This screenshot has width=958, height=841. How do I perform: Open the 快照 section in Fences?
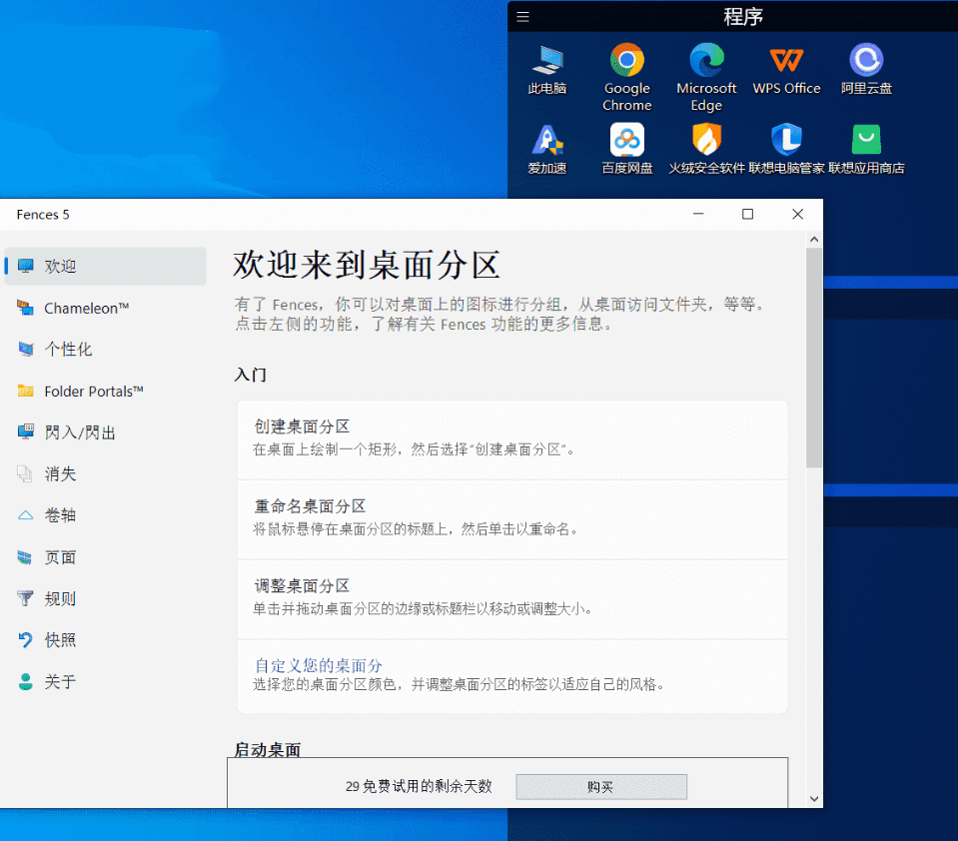tap(58, 640)
